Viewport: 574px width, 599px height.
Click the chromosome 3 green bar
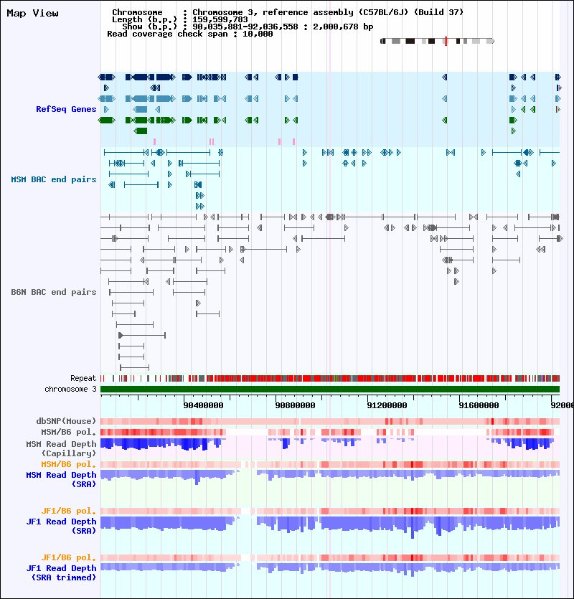pos(330,390)
